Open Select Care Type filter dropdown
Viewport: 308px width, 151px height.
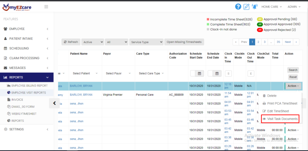[151, 74]
